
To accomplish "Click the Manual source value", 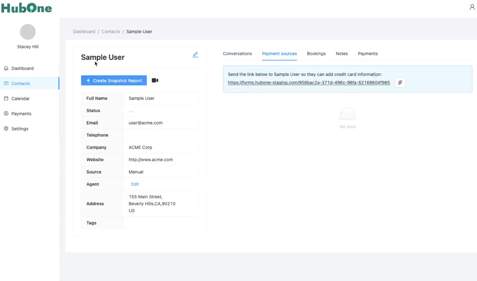I will pos(136,172).
